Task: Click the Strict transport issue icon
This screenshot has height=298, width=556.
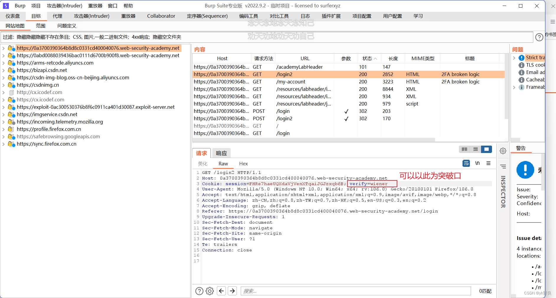Action: pyautogui.click(x=521, y=58)
